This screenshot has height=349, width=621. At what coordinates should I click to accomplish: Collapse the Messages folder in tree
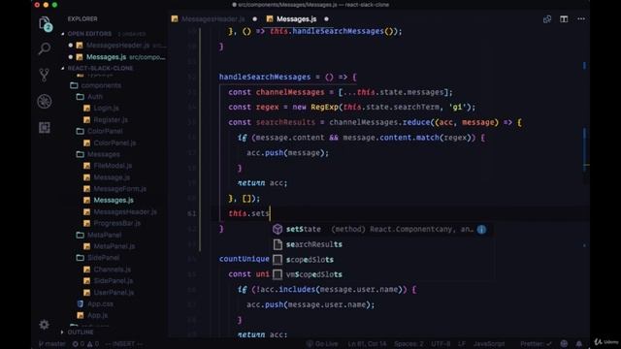point(104,154)
